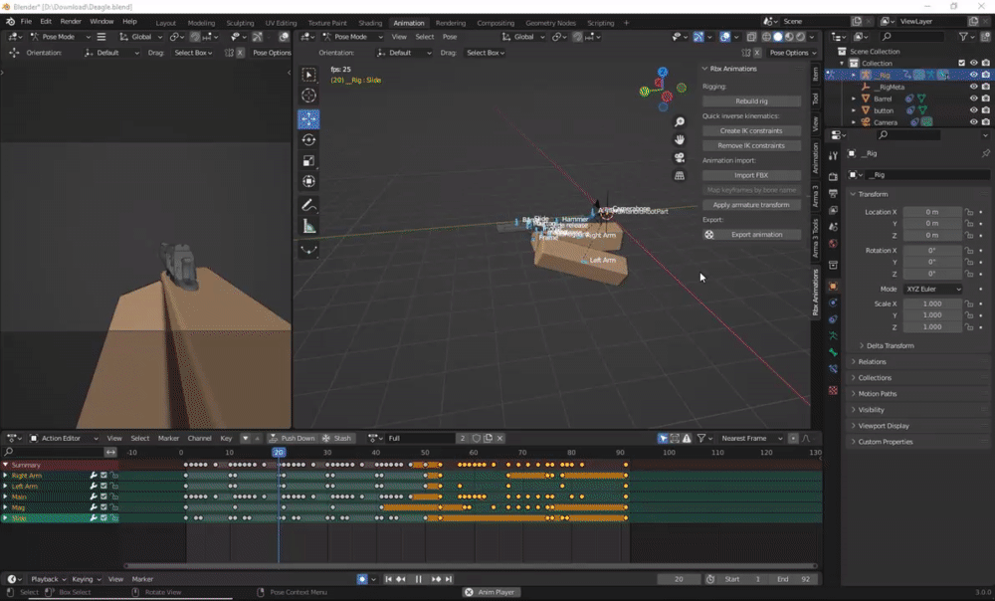
Task: Click the Location X value field
Action: (932, 212)
